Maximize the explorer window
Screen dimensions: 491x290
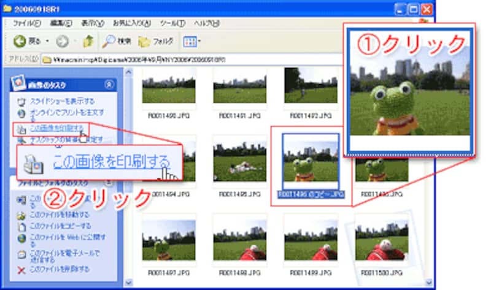pos(413,9)
